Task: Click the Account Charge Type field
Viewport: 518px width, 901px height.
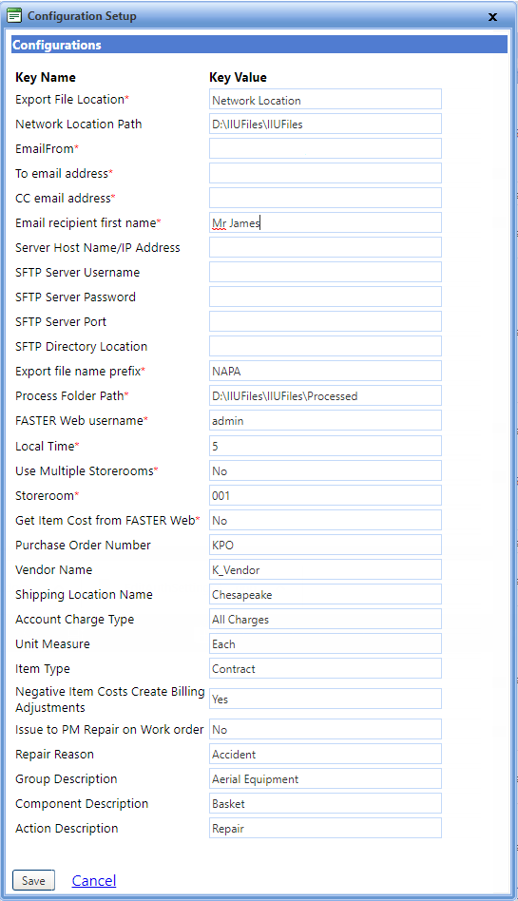Action: 325,619
